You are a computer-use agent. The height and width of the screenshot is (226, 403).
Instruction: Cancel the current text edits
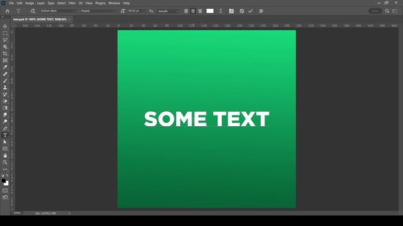coord(242,11)
